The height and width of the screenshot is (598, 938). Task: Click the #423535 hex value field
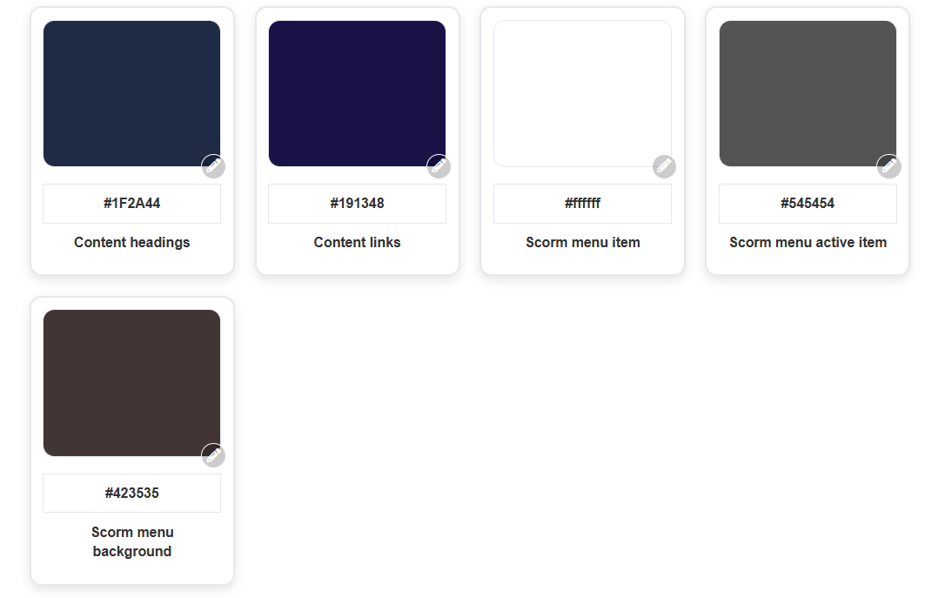(x=131, y=494)
